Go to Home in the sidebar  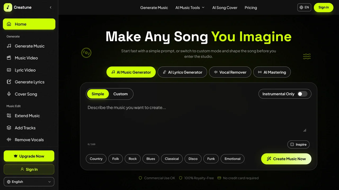(x=29, y=24)
